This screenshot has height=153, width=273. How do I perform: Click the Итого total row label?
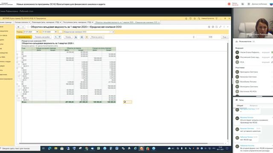point(24,102)
